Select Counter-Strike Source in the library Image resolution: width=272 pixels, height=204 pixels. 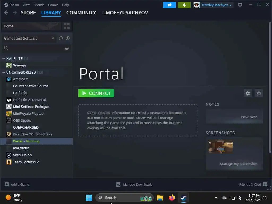pos(31,86)
